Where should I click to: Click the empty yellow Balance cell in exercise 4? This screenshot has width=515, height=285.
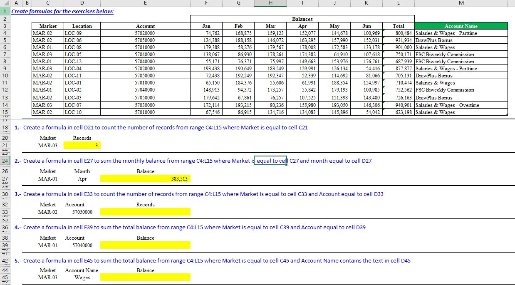(145, 245)
